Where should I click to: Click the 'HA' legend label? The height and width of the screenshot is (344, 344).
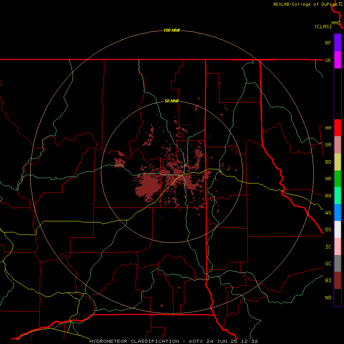[x=328, y=128]
